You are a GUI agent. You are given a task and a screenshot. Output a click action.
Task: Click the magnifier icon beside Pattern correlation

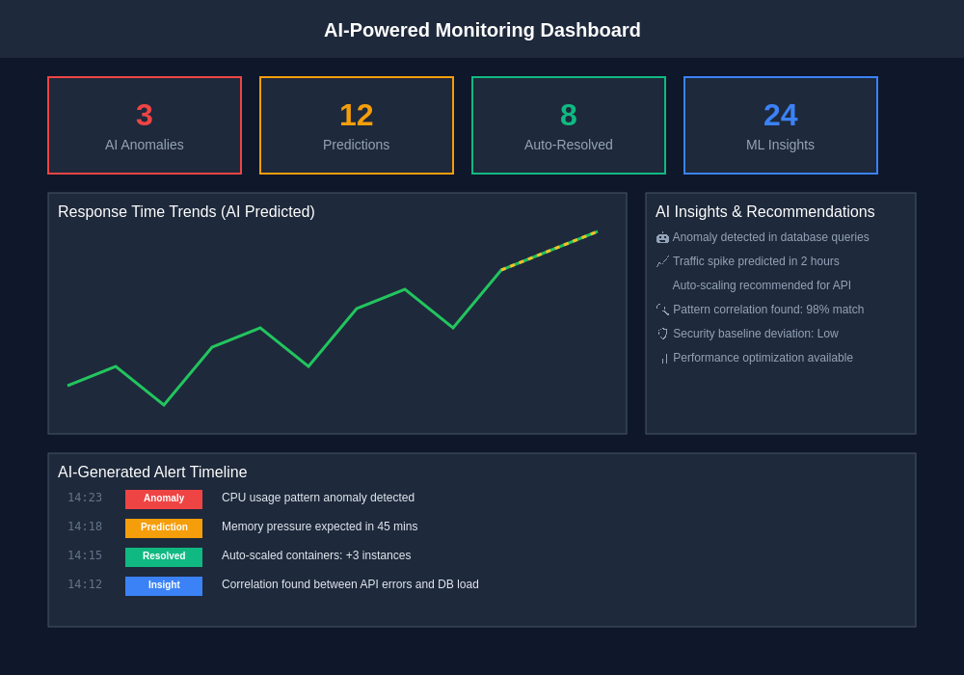click(662, 310)
